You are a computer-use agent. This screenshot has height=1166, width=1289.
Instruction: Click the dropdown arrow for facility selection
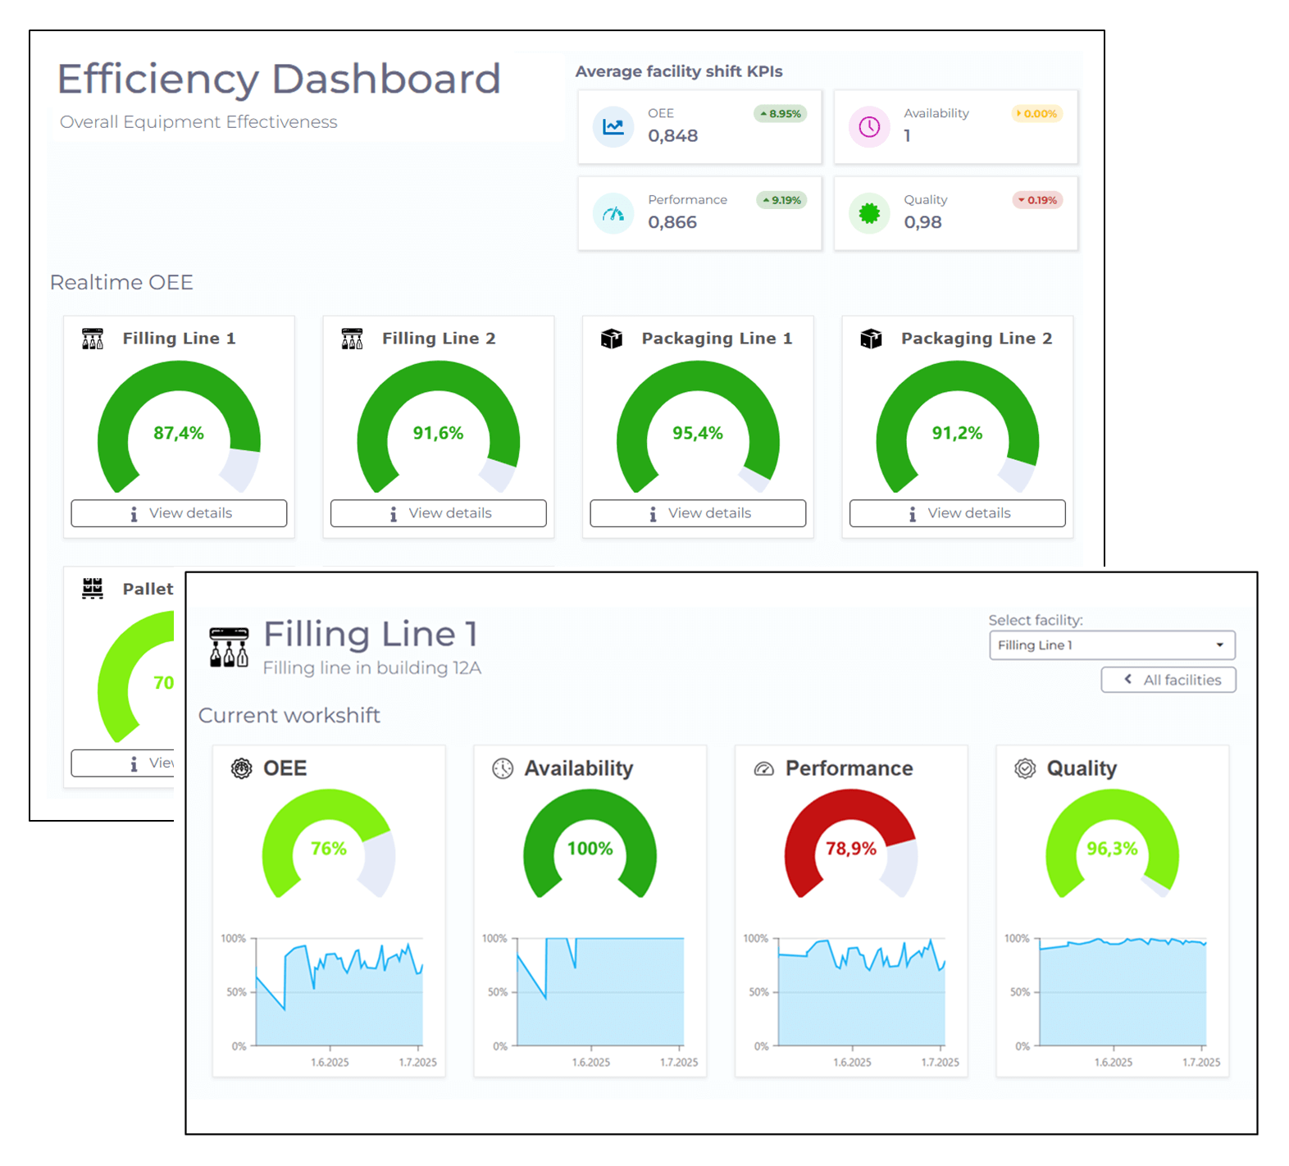[1219, 645]
